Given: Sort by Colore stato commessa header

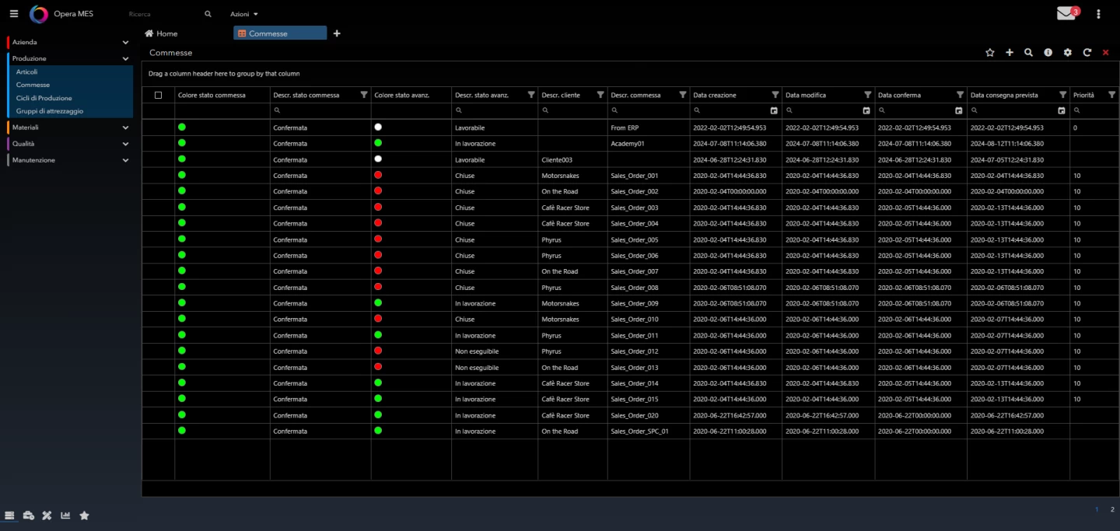Looking at the screenshot, I should coord(212,95).
